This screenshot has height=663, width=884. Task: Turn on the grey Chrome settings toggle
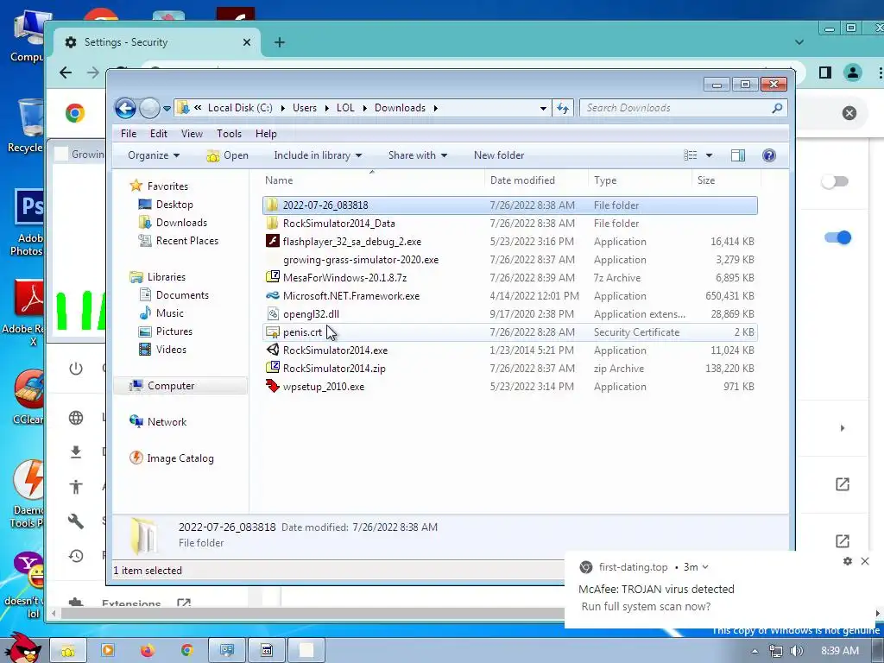(835, 181)
